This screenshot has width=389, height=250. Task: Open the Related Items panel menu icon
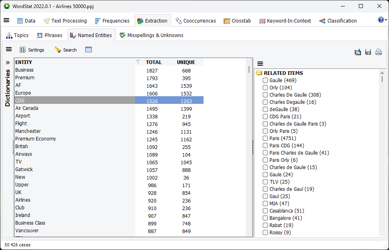260,63
